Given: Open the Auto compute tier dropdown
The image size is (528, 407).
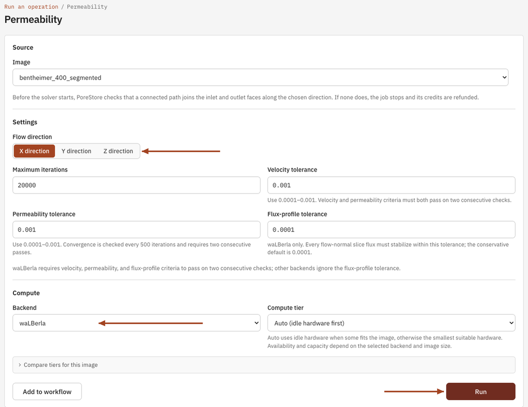Looking at the screenshot, I should point(391,323).
